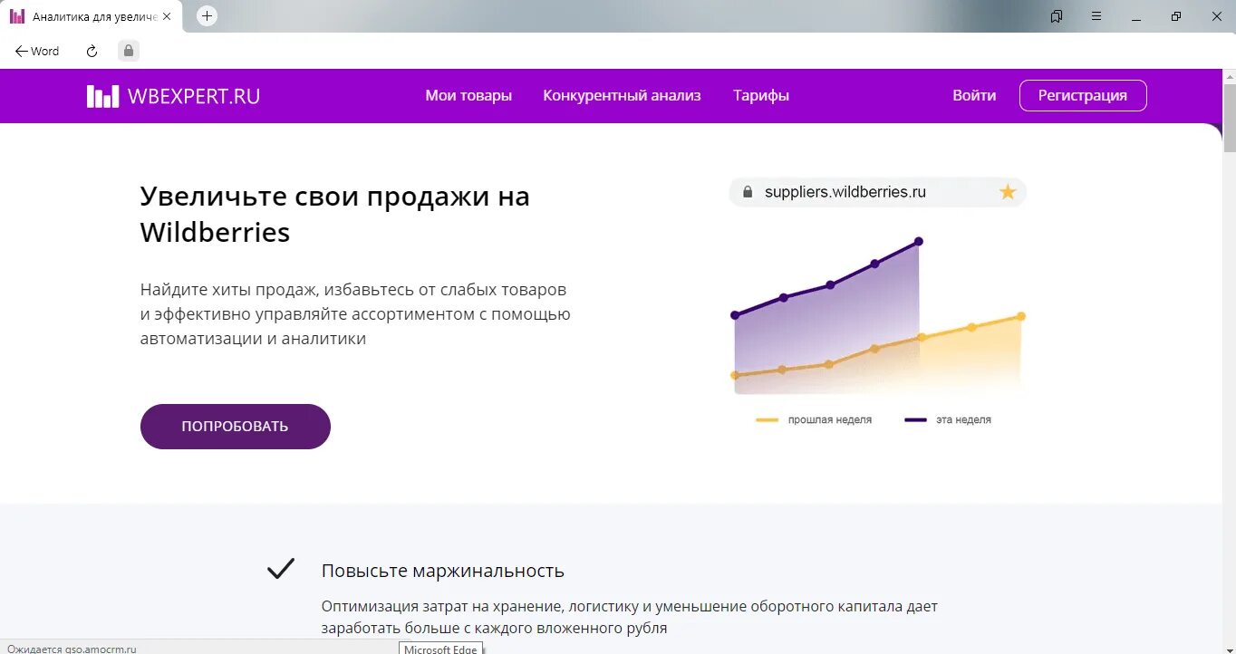Open Конкурентный анализ section
The width and height of the screenshot is (1236, 654).
pos(622,95)
